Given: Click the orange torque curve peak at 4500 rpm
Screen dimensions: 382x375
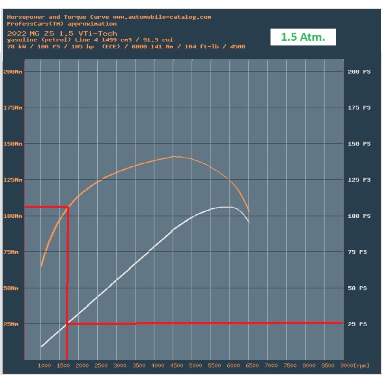Looking at the screenshot, I should point(173,156).
